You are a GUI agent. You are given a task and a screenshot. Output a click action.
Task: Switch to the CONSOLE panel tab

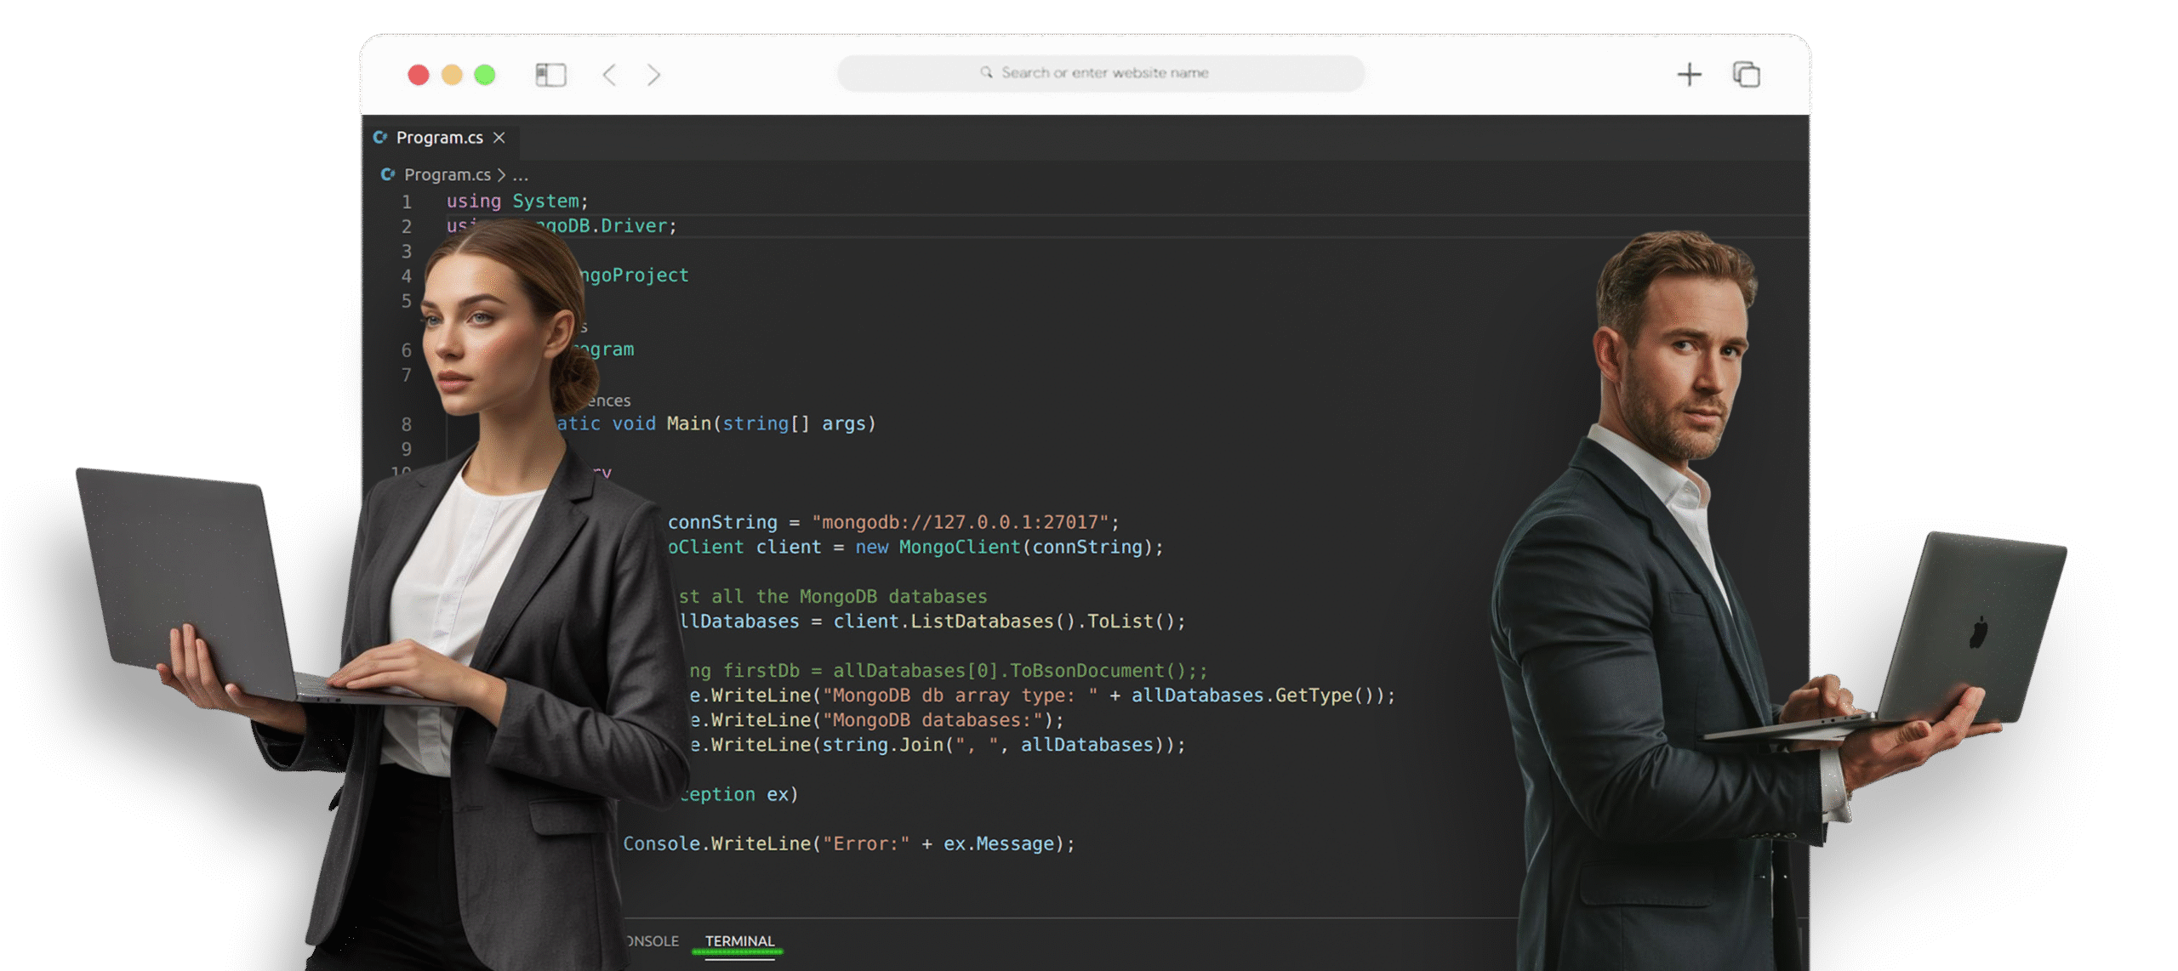tap(653, 940)
